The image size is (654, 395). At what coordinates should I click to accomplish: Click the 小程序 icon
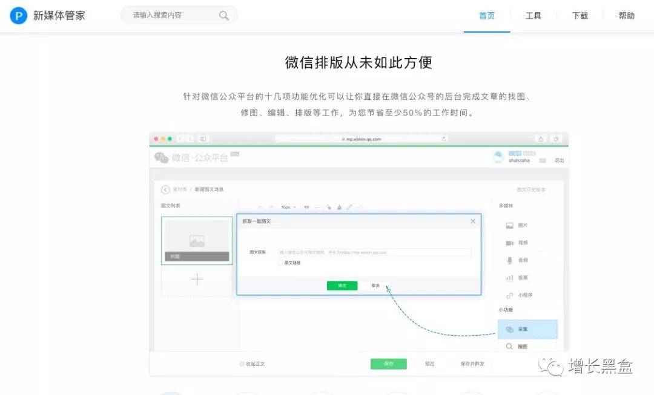pyautogui.click(x=509, y=295)
